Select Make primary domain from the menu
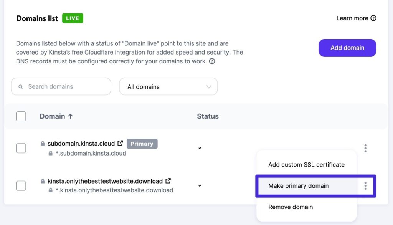393x225 pixels. (x=299, y=185)
